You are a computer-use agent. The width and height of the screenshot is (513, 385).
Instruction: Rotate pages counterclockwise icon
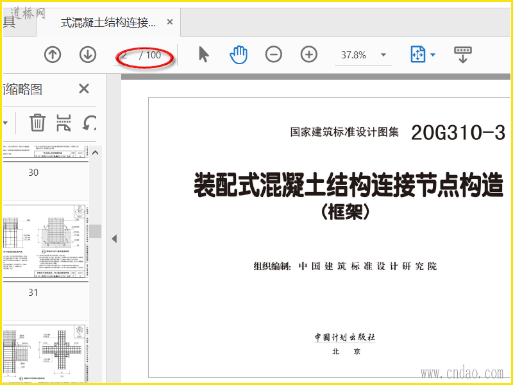tap(89, 123)
